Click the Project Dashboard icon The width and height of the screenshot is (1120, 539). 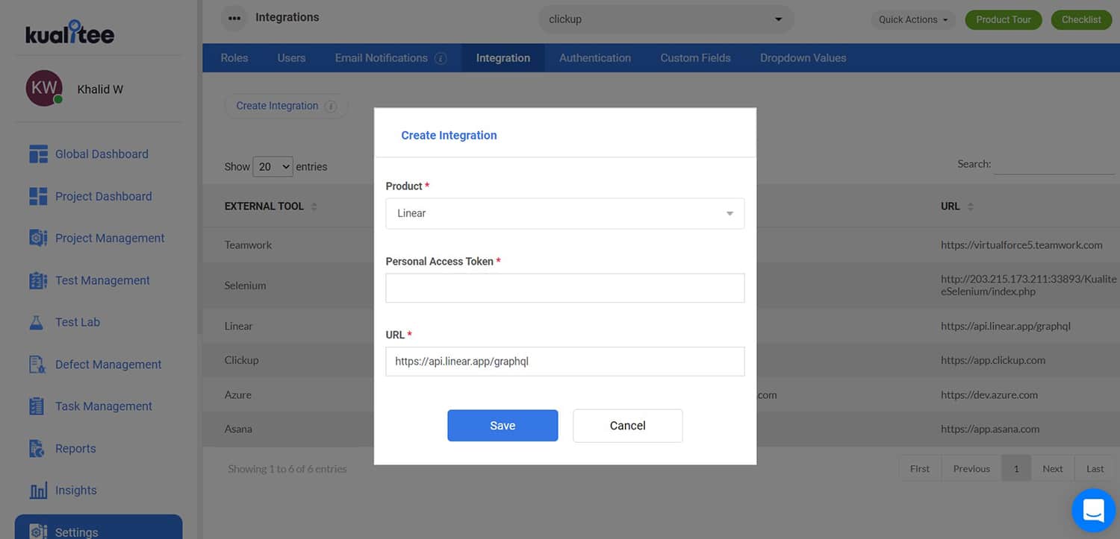[x=38, y=196]
